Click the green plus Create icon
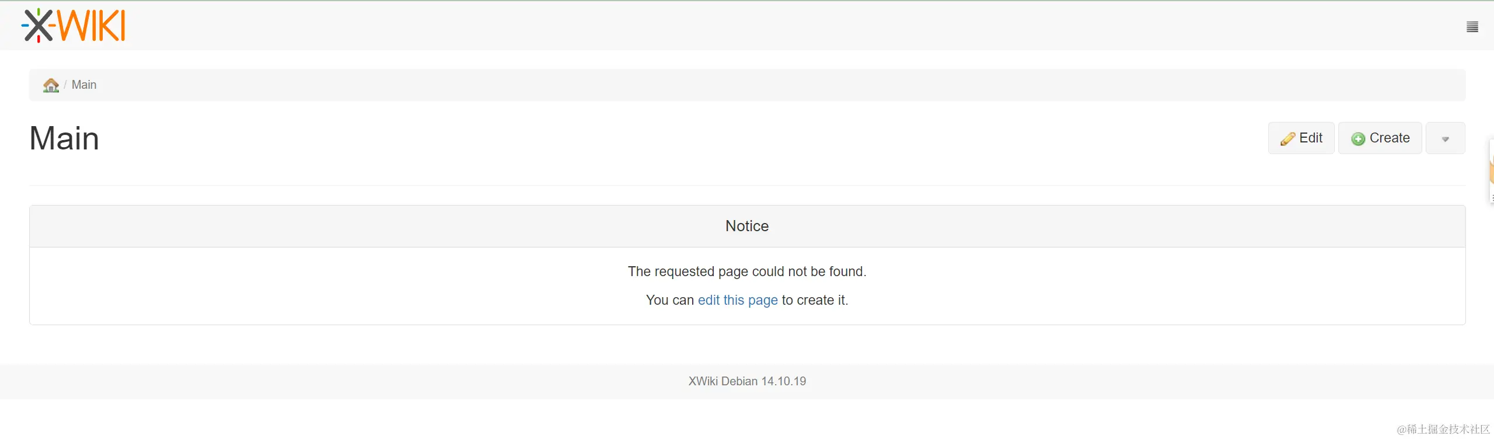Viewport: 1494px width, 439px height. pos(1358,139)
